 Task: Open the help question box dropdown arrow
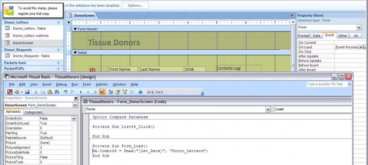coord(349,84)
